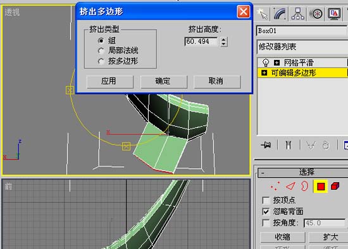Toggle Show End Result icon
Screen dimensions: 348x249
289,145
